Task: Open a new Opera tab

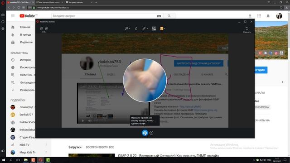Action: coord(96,2)
